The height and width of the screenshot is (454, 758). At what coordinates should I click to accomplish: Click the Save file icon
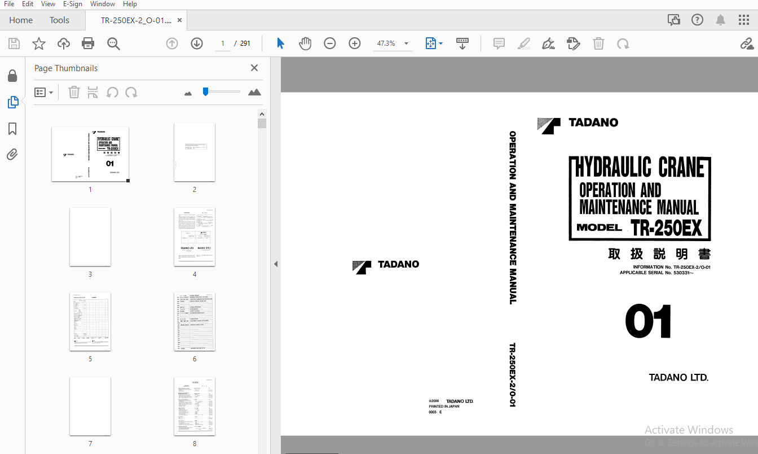(x=14, y=43)
